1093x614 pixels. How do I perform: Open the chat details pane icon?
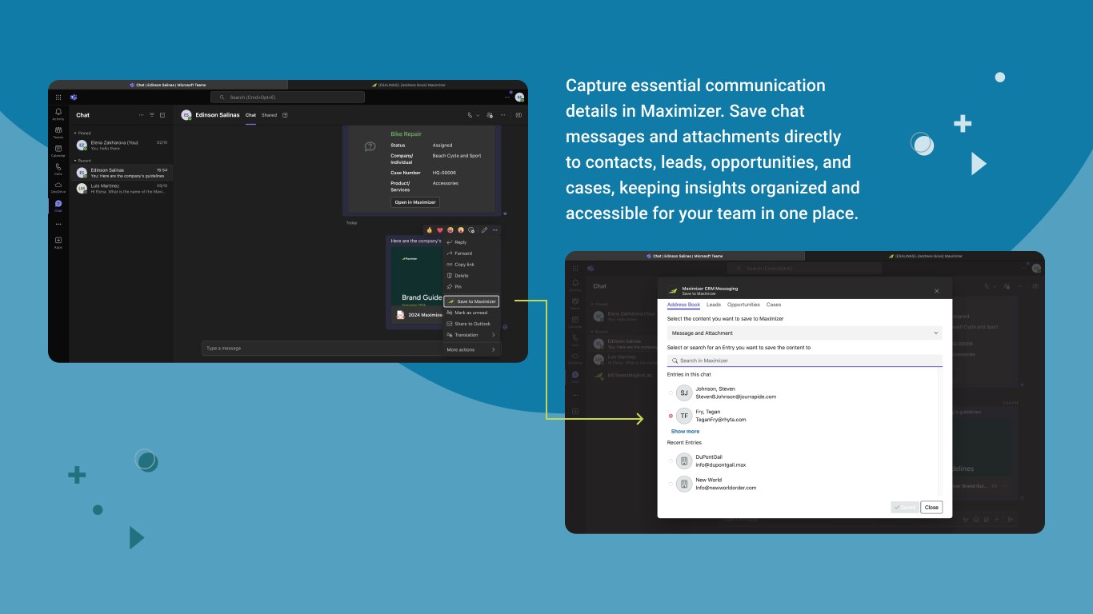pos(518,115)
